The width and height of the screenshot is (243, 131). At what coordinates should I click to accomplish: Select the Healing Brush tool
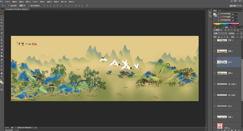[2, 33]
